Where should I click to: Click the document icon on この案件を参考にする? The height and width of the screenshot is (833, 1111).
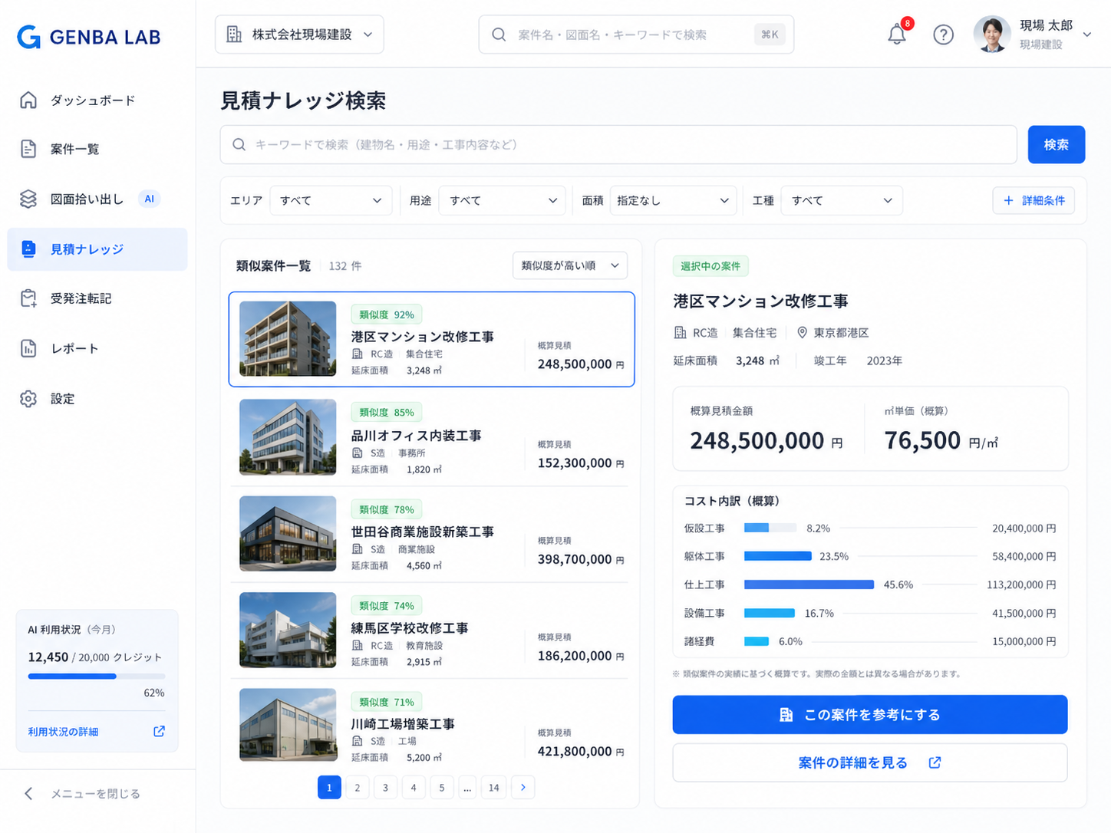[x=786, y=714]
